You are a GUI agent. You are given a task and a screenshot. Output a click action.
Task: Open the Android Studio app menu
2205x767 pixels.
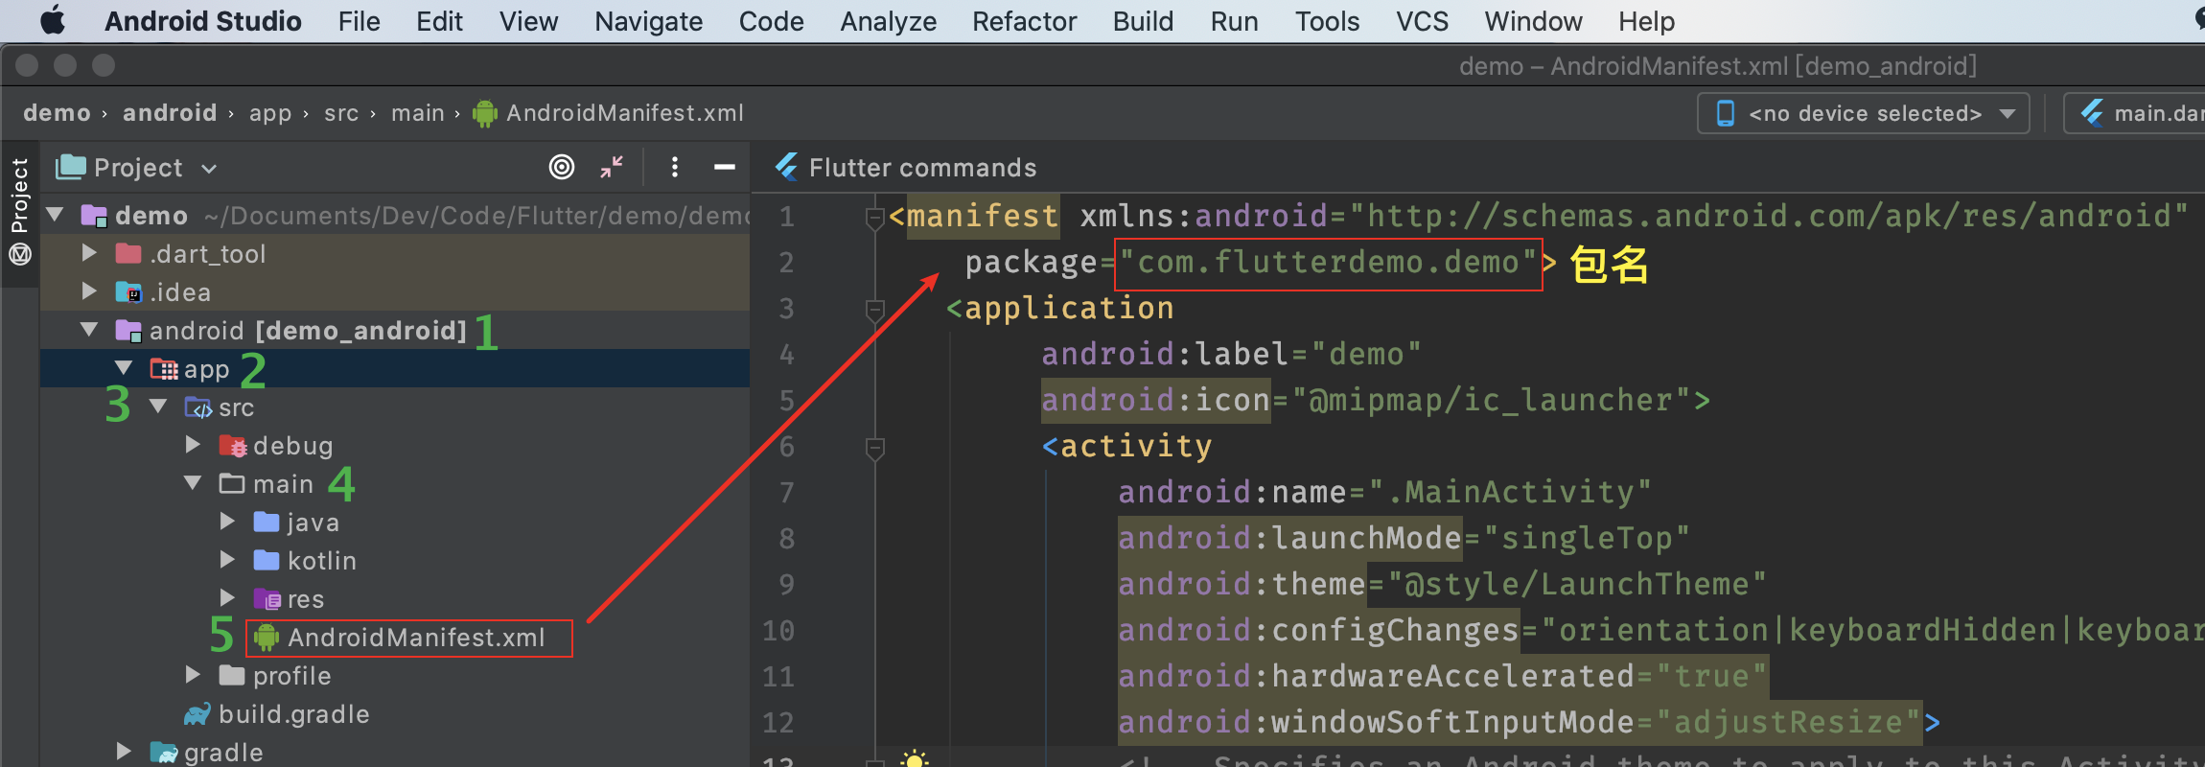[x=203, y=21]
